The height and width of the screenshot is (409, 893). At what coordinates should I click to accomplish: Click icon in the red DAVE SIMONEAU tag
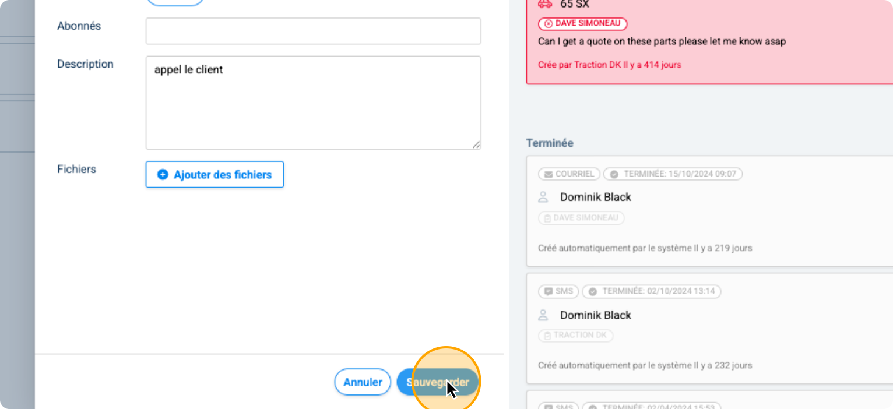click(549, 24)
